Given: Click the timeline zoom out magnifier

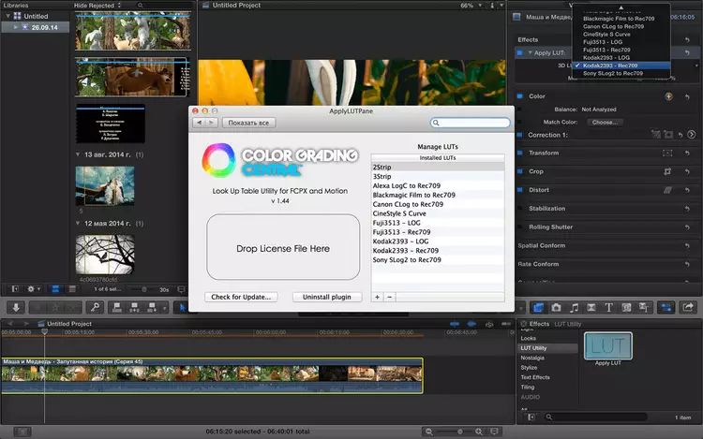Looking at the screenshot, I should 429,432.
